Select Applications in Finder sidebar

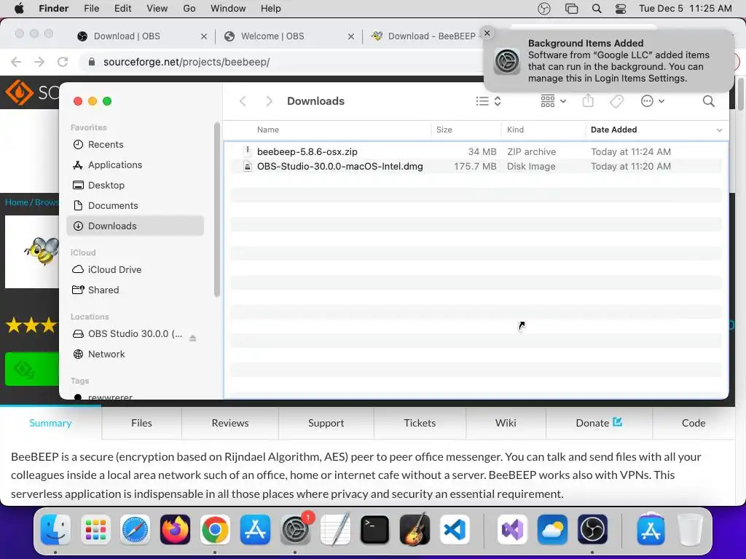click(x=136, y=165)
